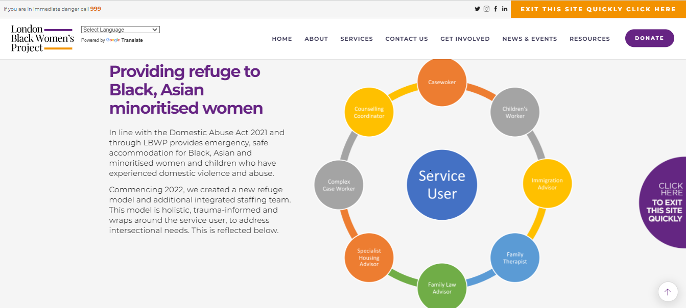Go to the Contact Us page

407,39
